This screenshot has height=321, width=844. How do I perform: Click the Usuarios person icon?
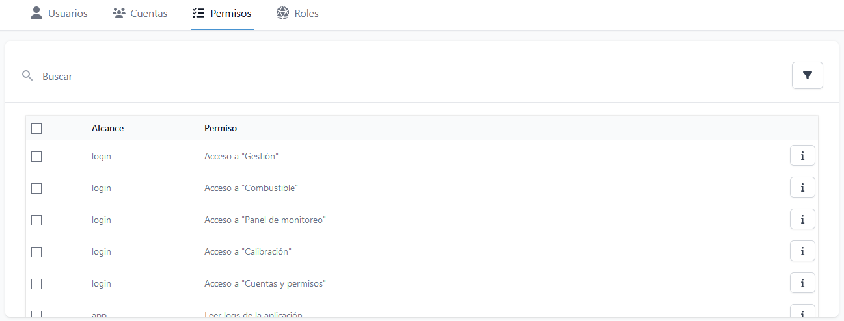coord(36,13)
